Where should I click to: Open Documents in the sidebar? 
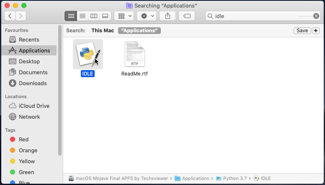[x=29, y=72]
